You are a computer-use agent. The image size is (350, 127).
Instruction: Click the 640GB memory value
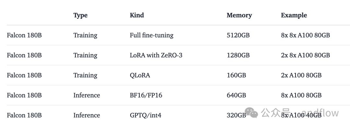(x=236, y=95)
